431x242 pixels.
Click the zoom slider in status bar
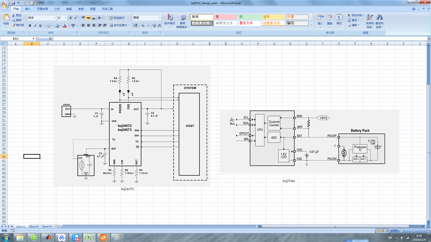click(415, 231)
